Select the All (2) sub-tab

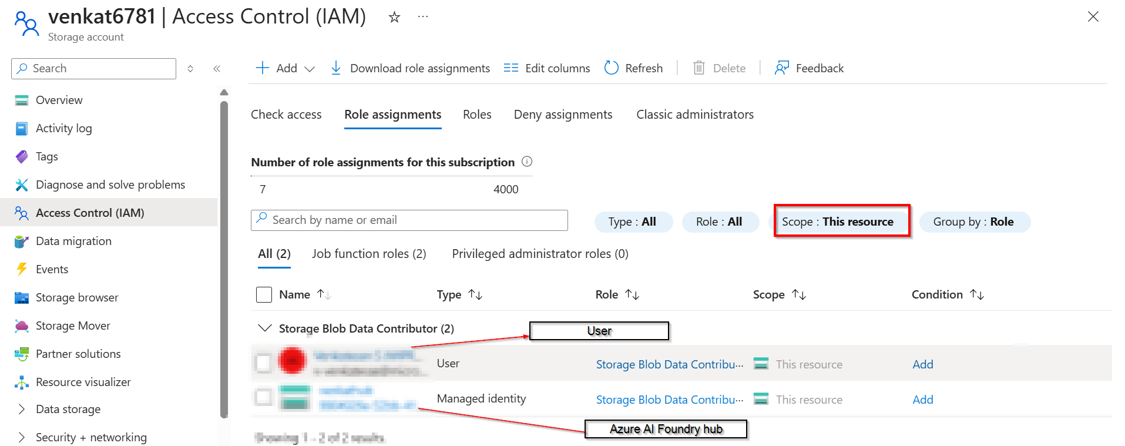[274, 254]
